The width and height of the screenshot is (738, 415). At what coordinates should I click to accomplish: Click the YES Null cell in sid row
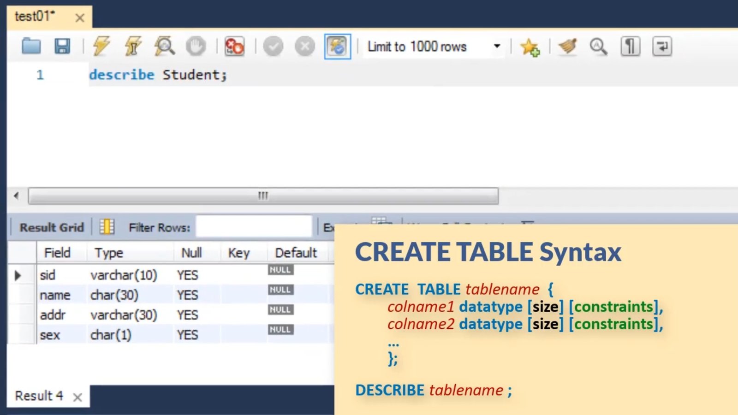197,275
